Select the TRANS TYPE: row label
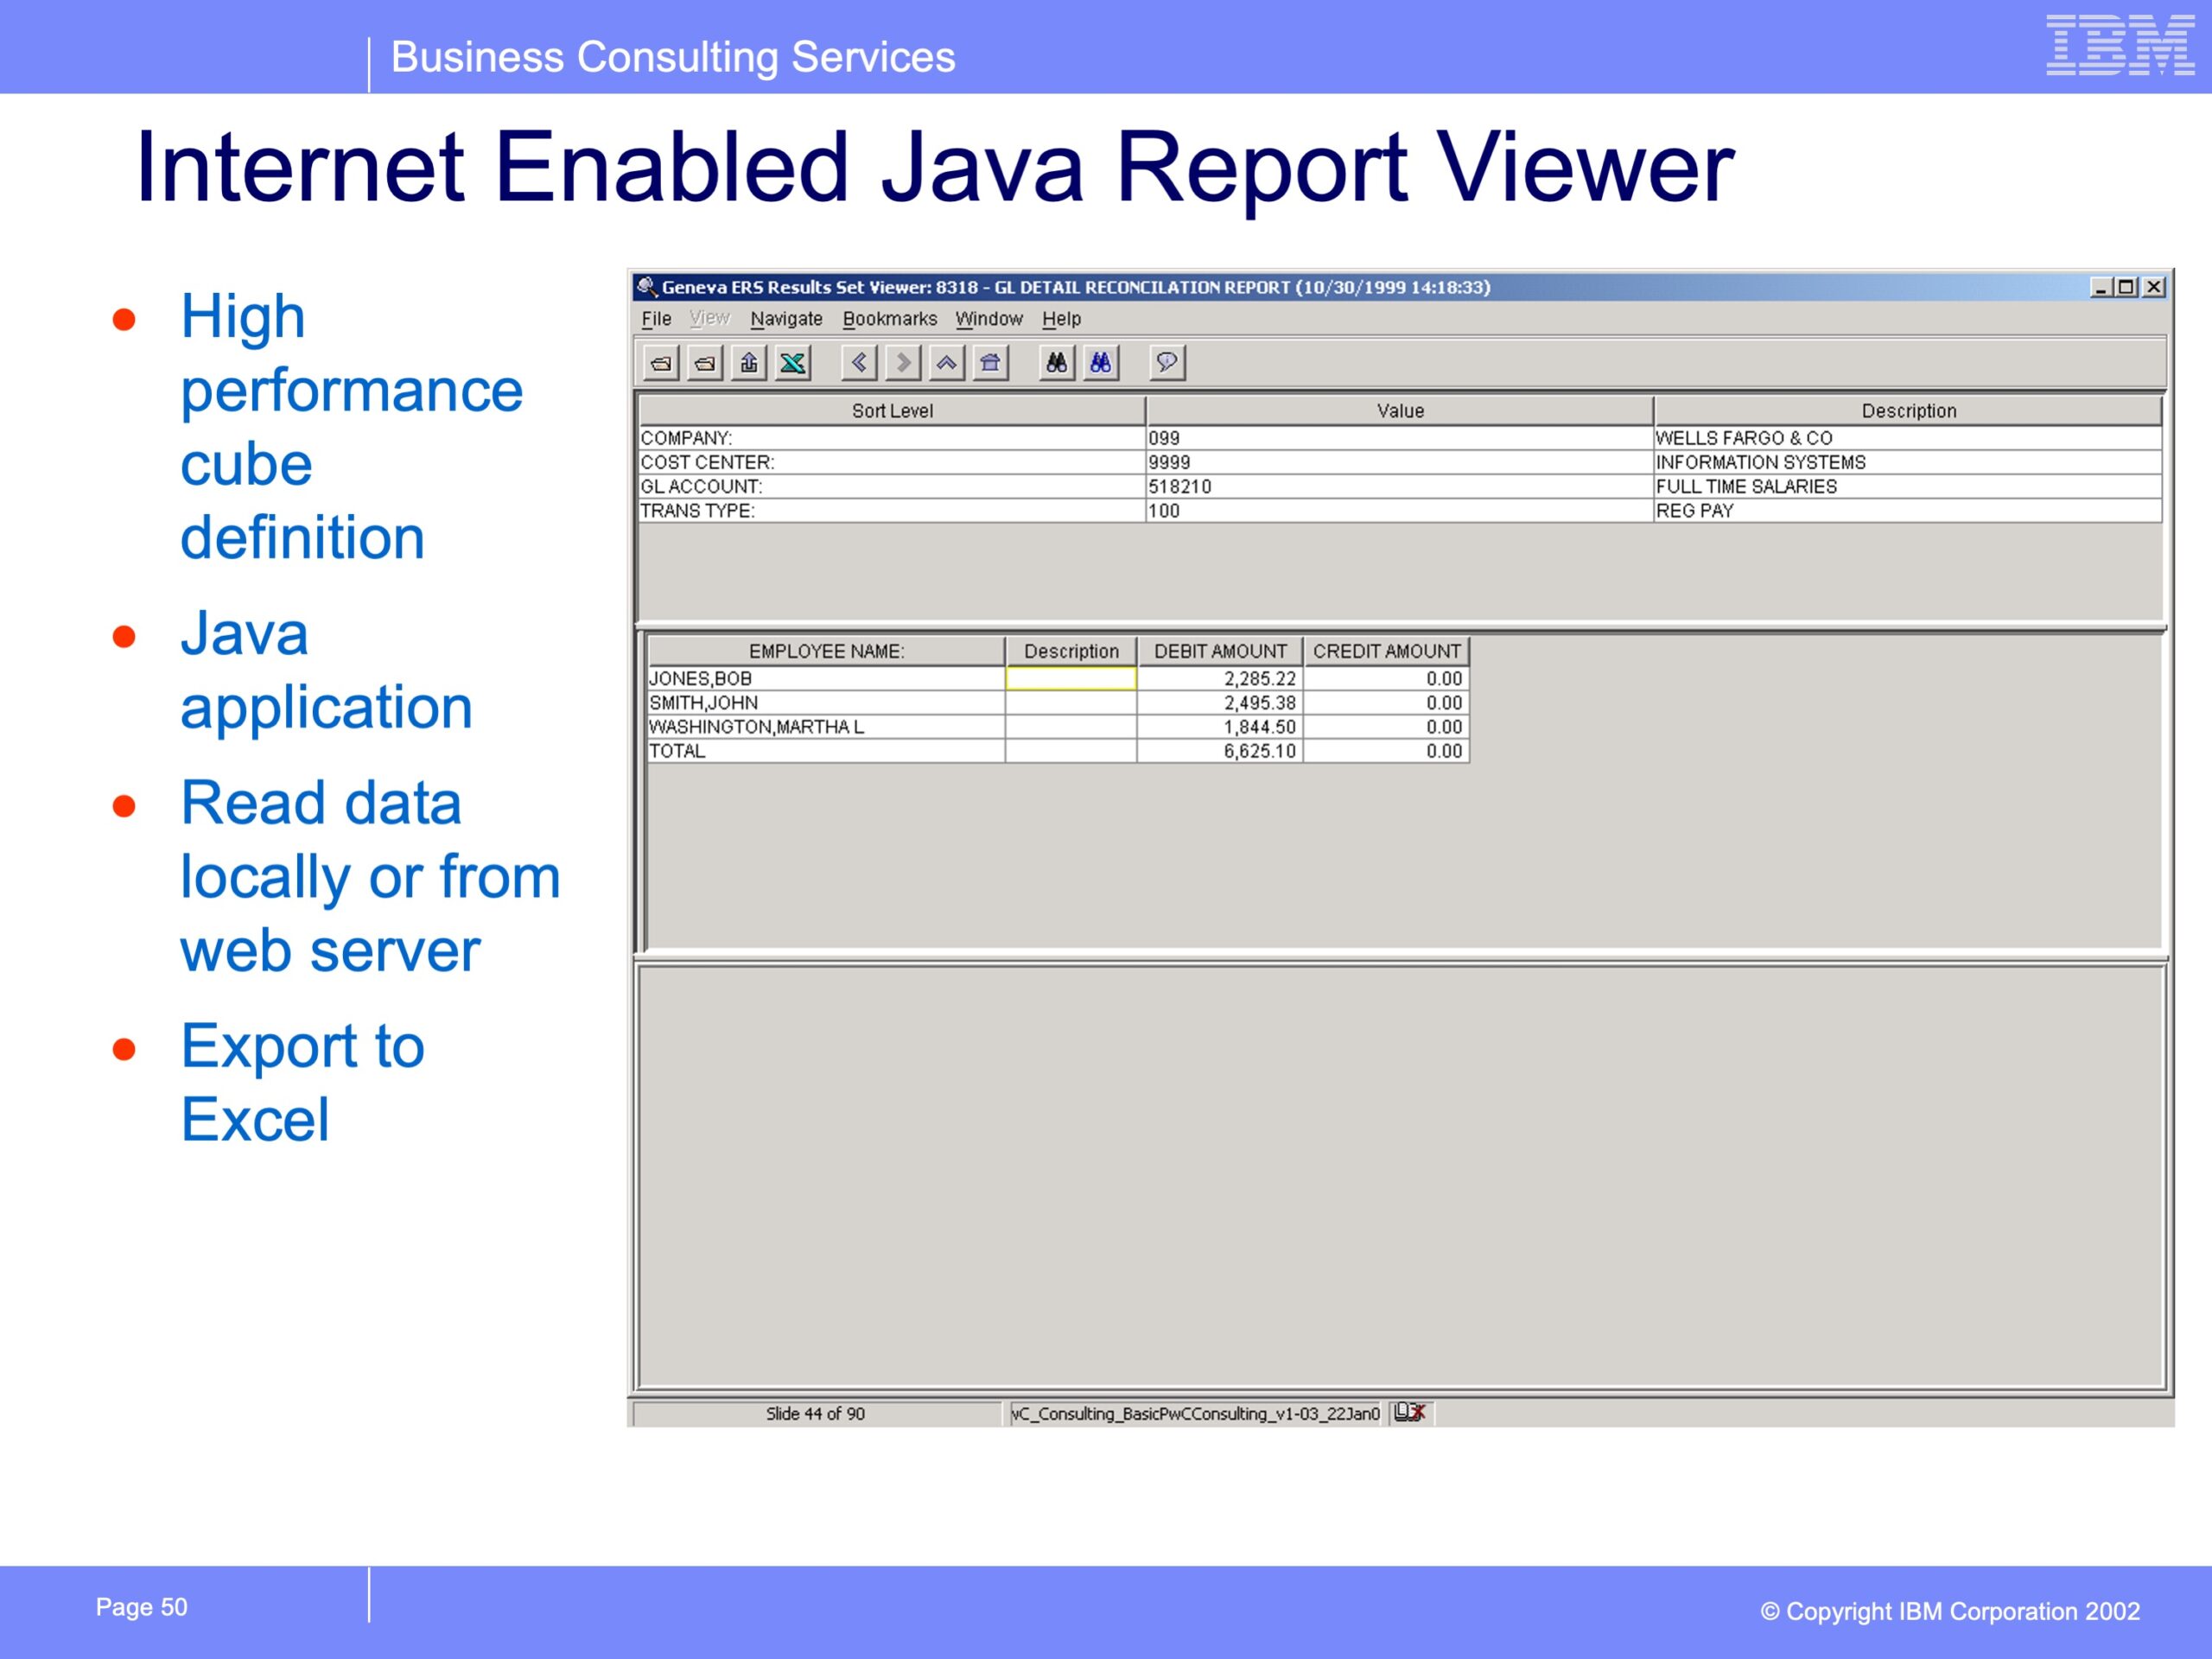Screen dimensions: 2212x1659 pos(891,511)
